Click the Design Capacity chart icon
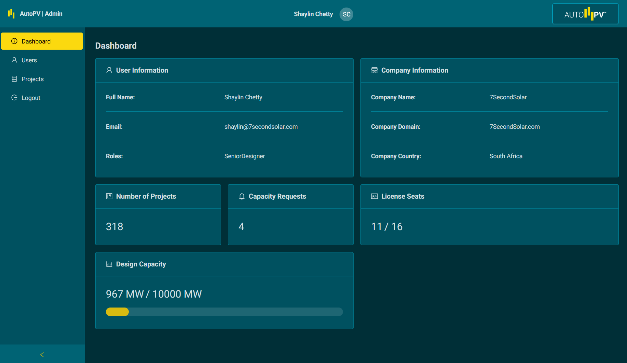Image resolution: width=627 pixels, height=363 pixels. coord(109,264)
